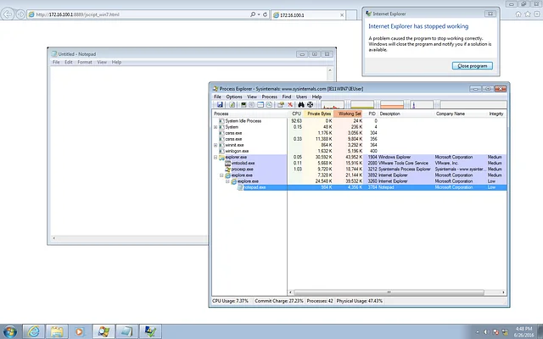Viewport: 543px width, 339px height.
Task: Open the Format menu in Notepad
Action: click(x=85, y=62)
